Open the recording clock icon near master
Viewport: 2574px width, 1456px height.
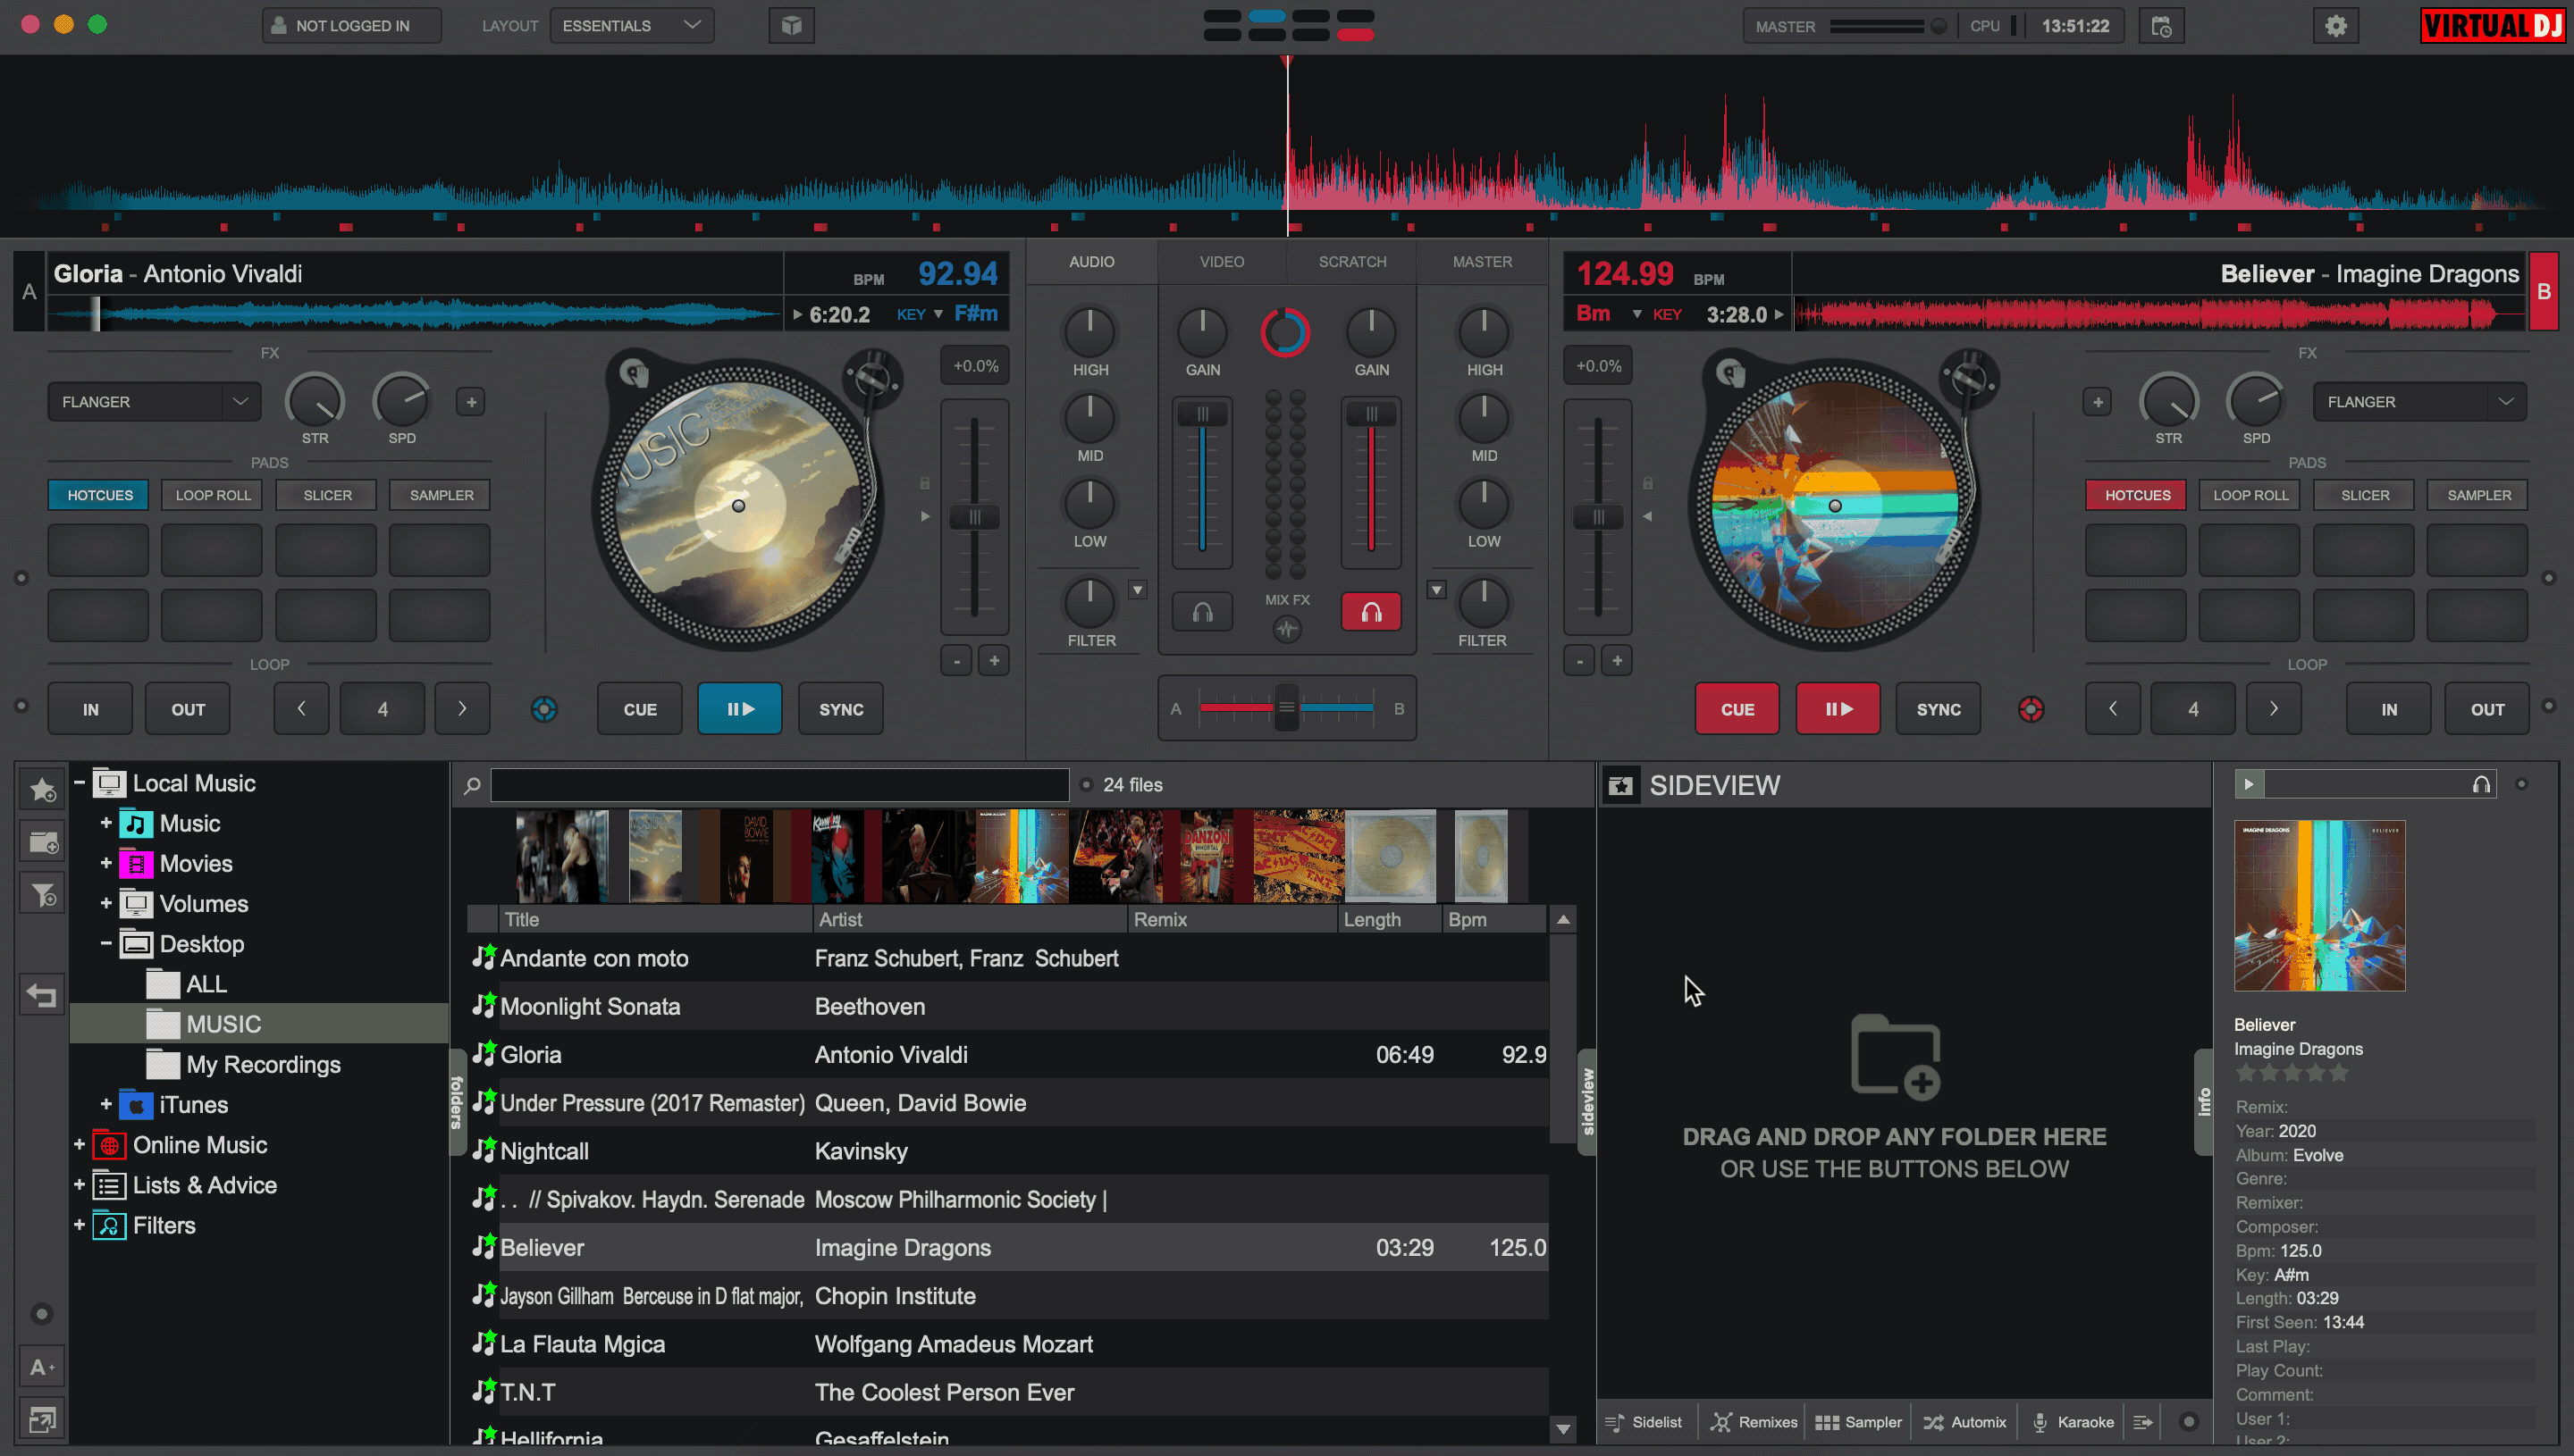2161,26
